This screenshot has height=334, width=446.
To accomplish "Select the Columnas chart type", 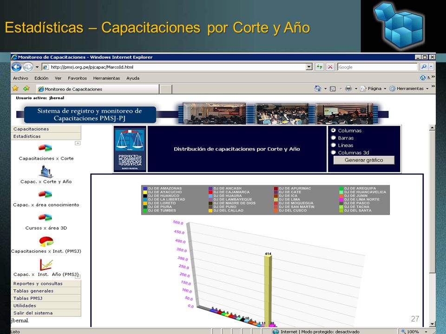I will (x=334, y=130).
